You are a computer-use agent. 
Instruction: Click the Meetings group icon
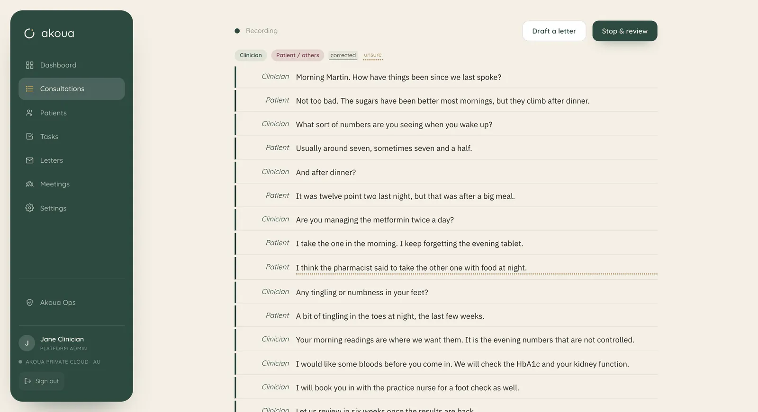[x=29, y=184]
